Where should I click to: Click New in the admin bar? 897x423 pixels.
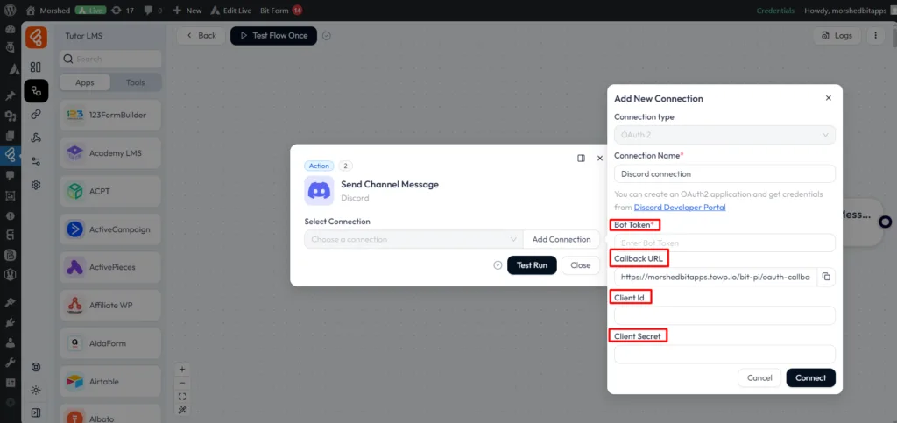coord(187,11)
